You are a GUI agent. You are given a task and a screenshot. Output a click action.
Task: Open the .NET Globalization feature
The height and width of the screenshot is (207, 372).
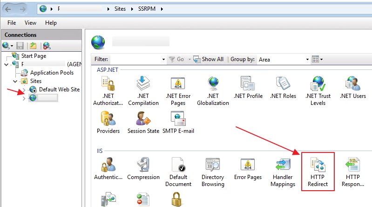(x=213, y=91)
